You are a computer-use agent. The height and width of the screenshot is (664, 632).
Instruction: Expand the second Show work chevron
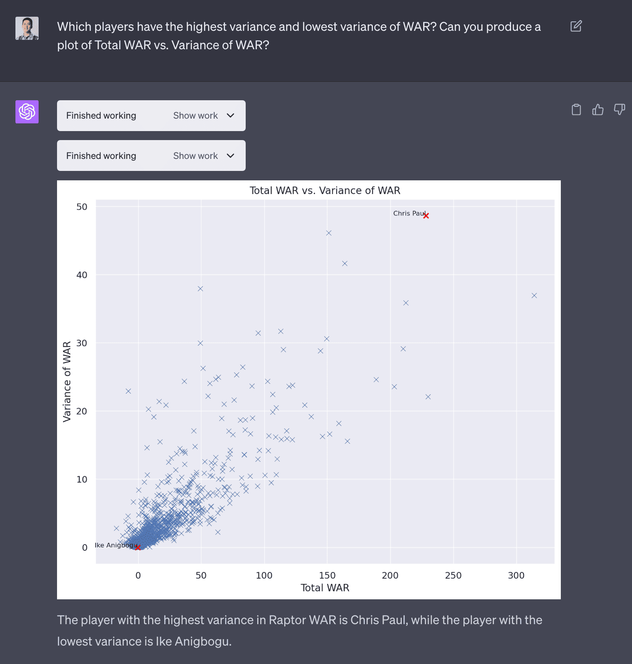point(231,156)
